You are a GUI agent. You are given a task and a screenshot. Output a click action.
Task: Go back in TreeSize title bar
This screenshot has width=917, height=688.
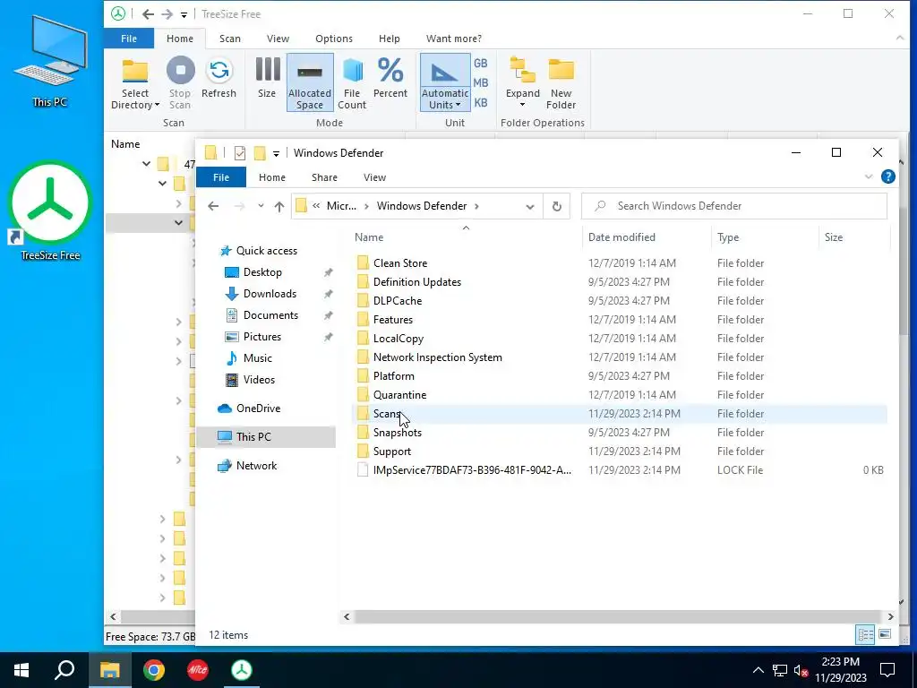[148, 14]
